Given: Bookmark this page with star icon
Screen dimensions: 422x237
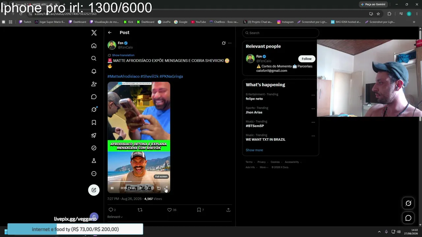Looking at the screenshot, I should tap(378, 14).
